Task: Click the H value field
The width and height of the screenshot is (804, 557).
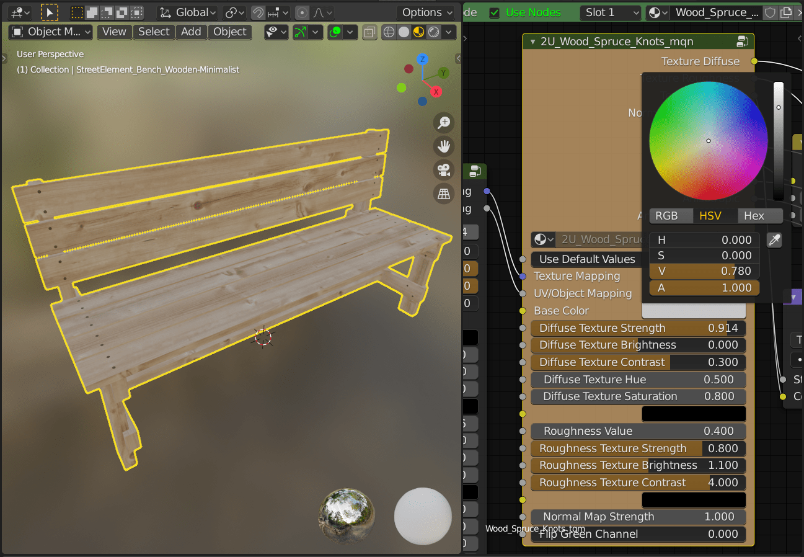Action: click(705, 240)
